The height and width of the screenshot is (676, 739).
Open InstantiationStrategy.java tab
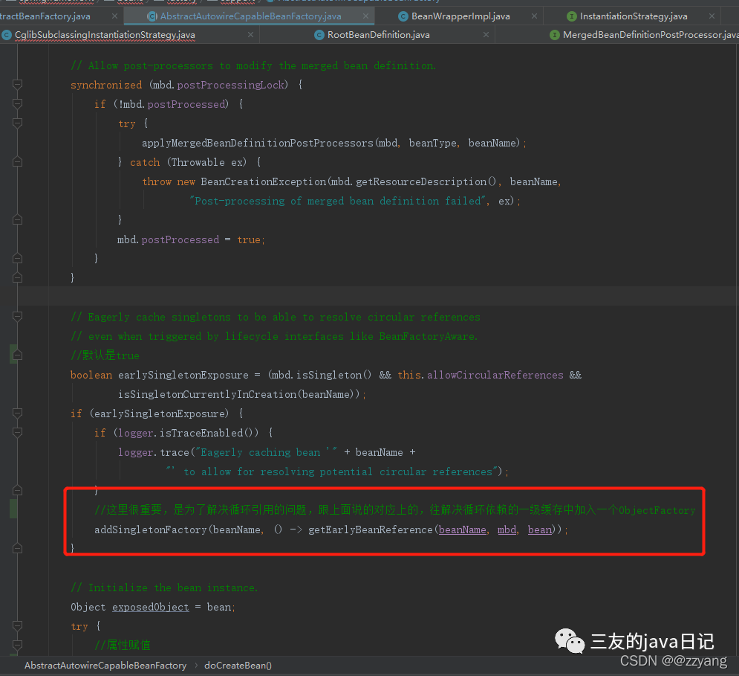[634, 16]
